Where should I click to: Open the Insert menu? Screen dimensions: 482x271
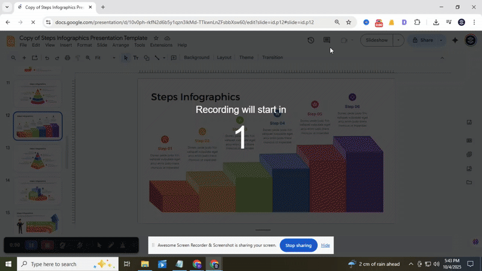point(66,45)
